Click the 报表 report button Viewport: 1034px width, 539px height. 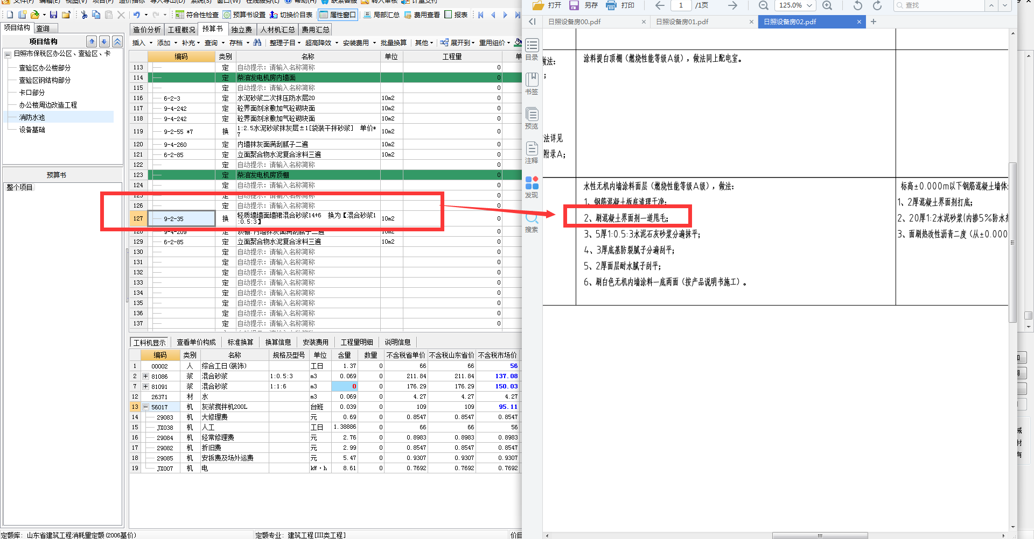coord(456,15)
